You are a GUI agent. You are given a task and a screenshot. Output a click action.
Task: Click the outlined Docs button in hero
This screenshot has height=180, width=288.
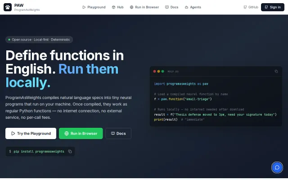(x=118, y=133)
